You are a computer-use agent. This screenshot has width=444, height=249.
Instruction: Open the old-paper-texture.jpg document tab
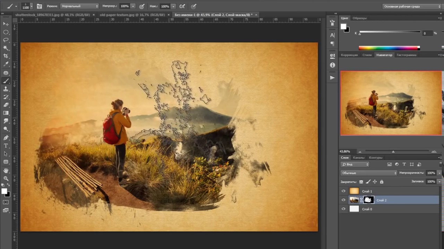point(132,15)
